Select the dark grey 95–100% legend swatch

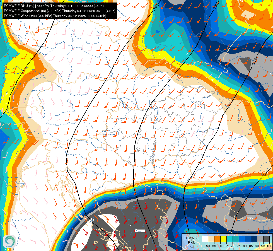266,239
